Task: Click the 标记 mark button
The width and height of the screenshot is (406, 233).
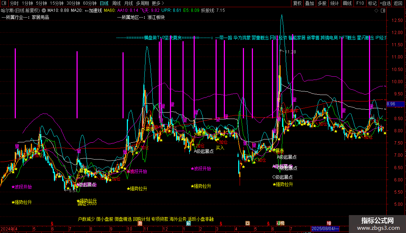Action: pos(372,3)
